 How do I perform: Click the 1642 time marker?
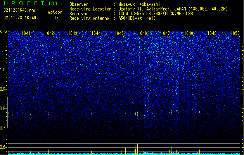coord(49,33)
